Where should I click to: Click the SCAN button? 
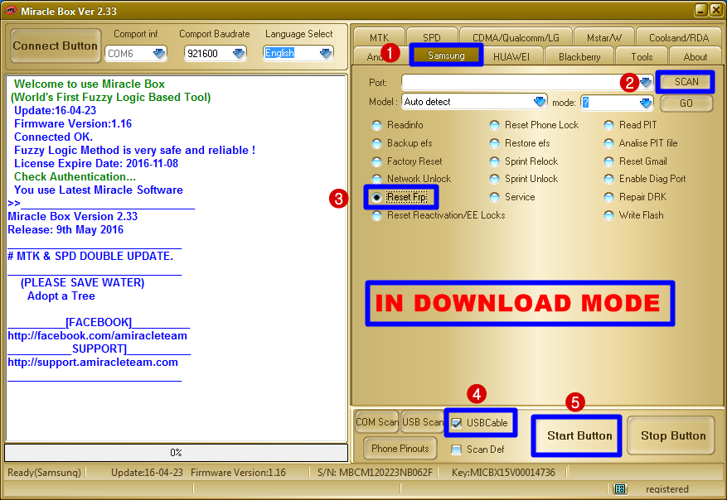point(686,82)
